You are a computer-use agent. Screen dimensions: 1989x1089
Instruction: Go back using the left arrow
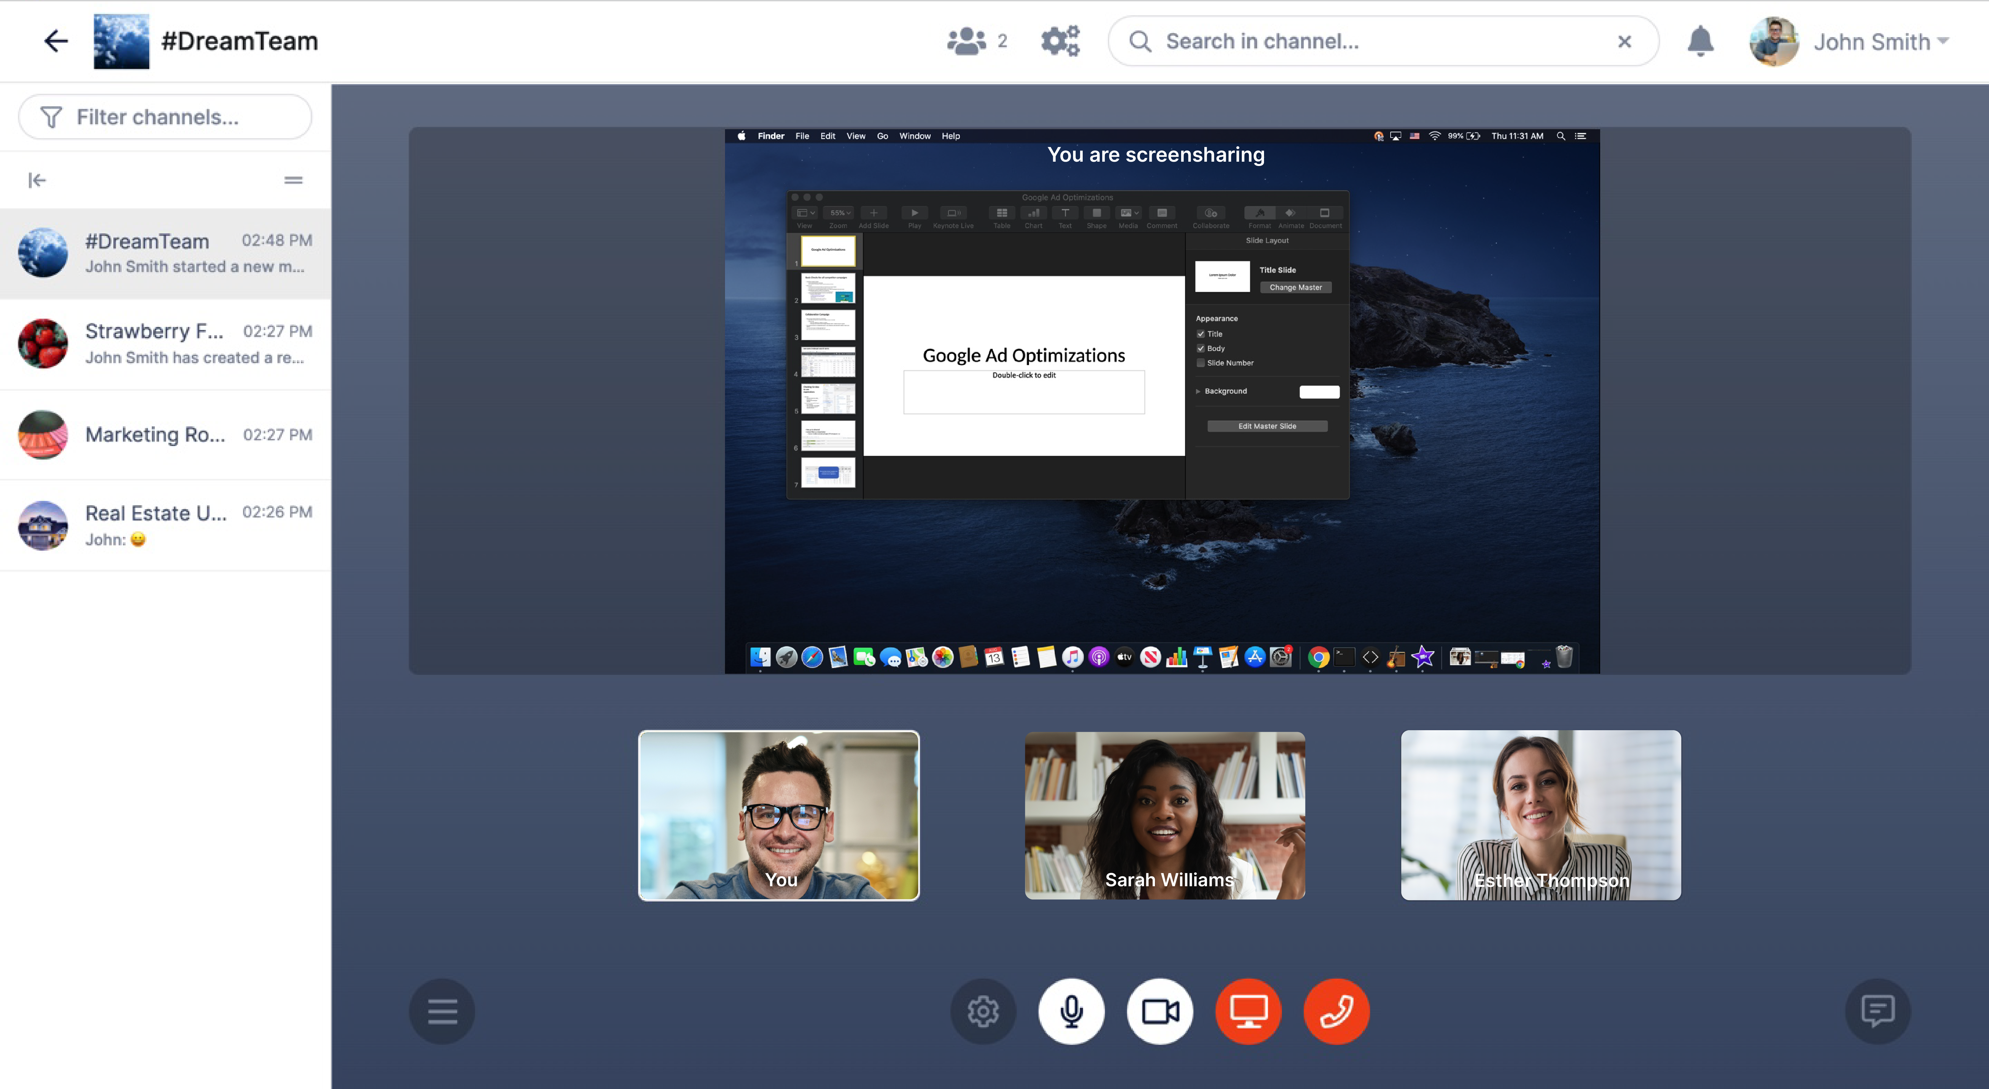click(x=56, y=41)
